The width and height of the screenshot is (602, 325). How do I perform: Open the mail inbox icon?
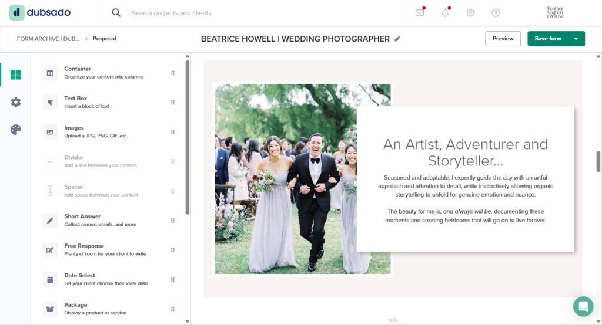pyautogui.click(x=420, y=12)
